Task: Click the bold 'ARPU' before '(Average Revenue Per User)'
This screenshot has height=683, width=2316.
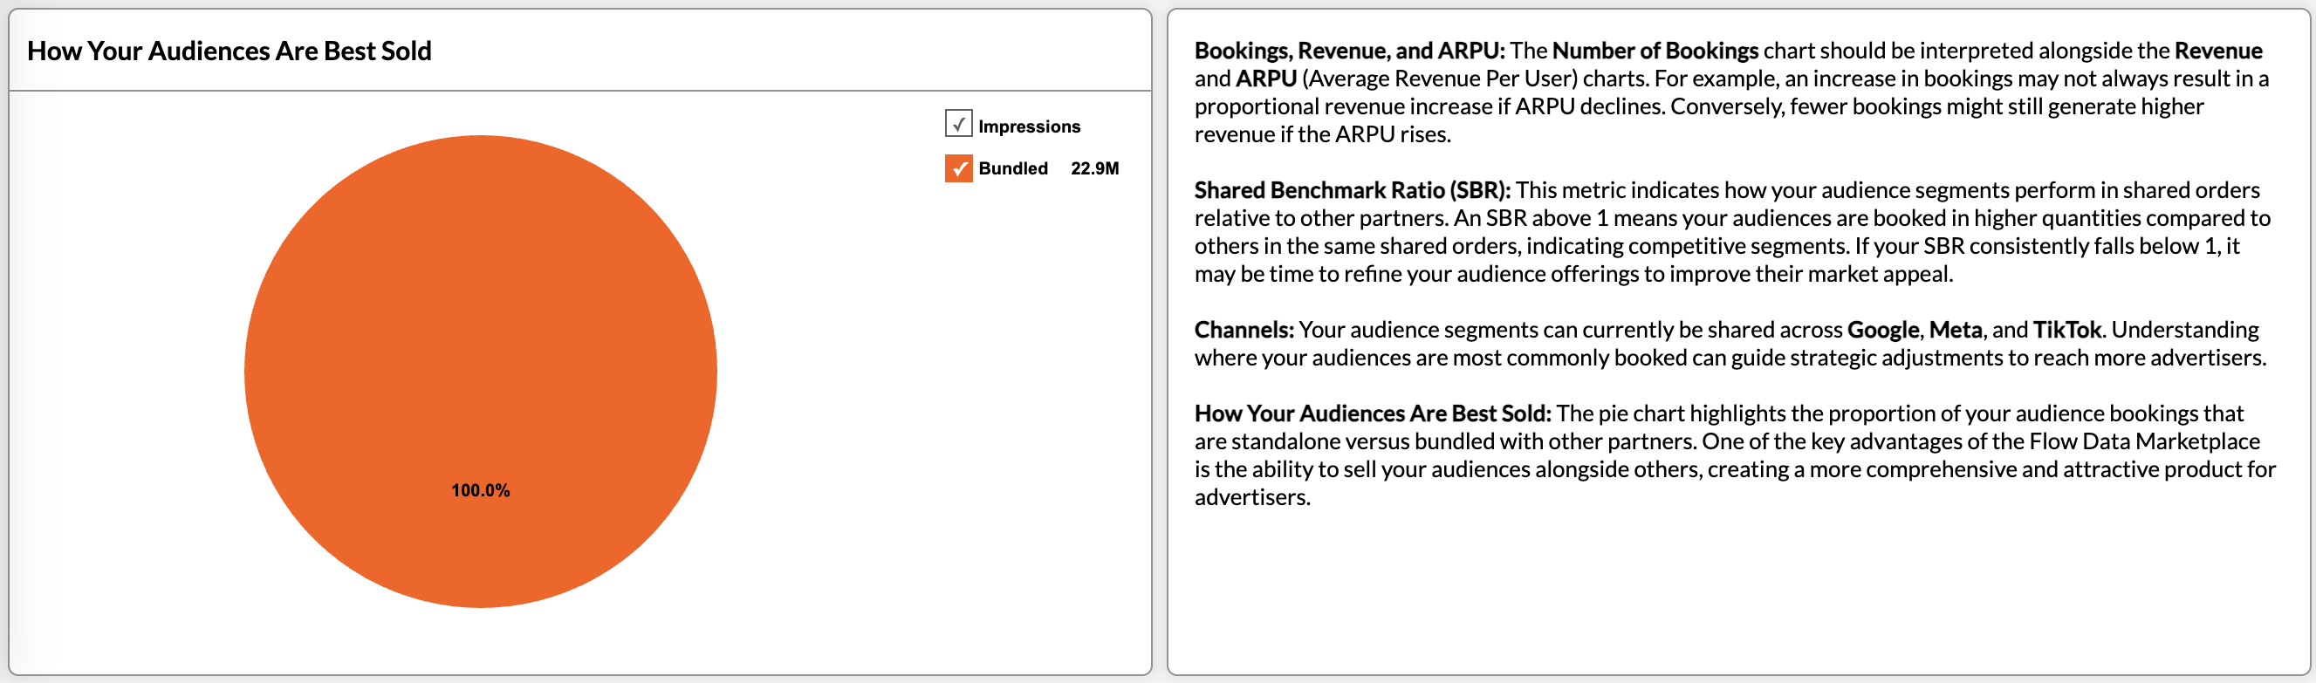Action: (1266, 79)
